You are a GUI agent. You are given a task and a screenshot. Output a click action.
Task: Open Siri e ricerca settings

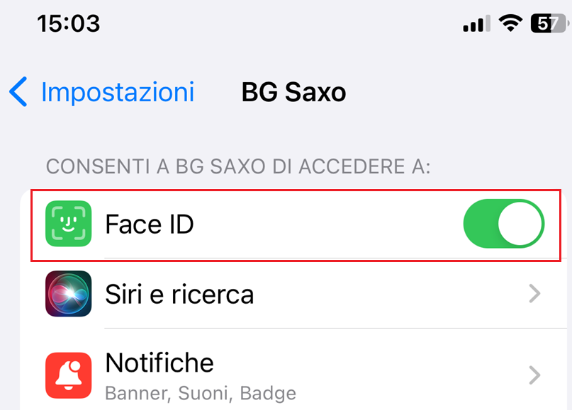(179, 294)
